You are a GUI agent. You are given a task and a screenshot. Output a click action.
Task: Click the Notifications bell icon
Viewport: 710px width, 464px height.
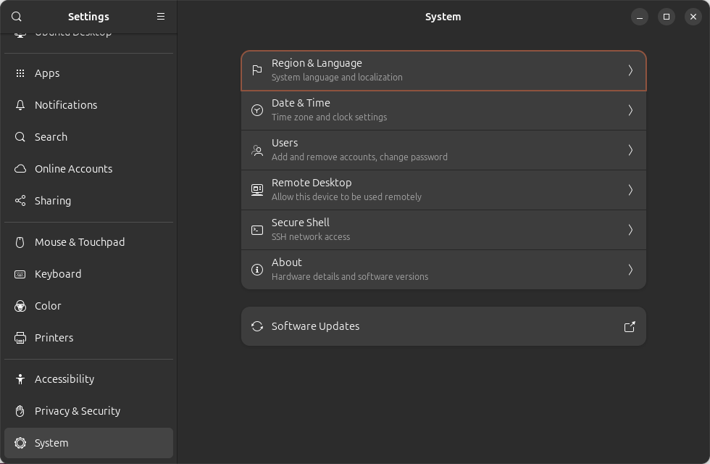(20, 105)
